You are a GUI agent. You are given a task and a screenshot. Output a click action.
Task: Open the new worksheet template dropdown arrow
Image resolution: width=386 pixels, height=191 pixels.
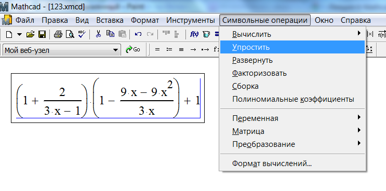click(19, 34)
